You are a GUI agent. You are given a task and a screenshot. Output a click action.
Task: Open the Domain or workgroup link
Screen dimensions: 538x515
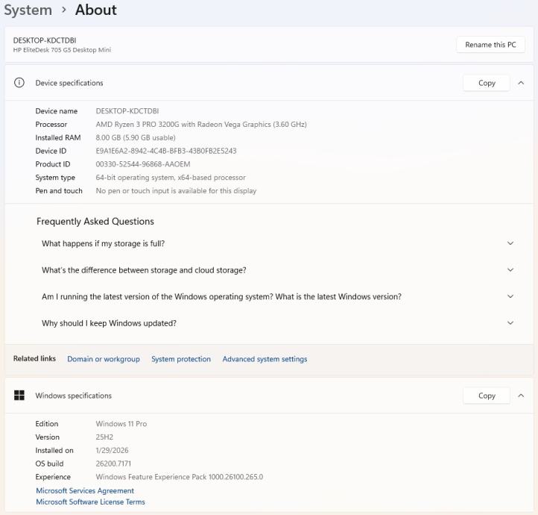pyautogui.click(x=104, y=359)
